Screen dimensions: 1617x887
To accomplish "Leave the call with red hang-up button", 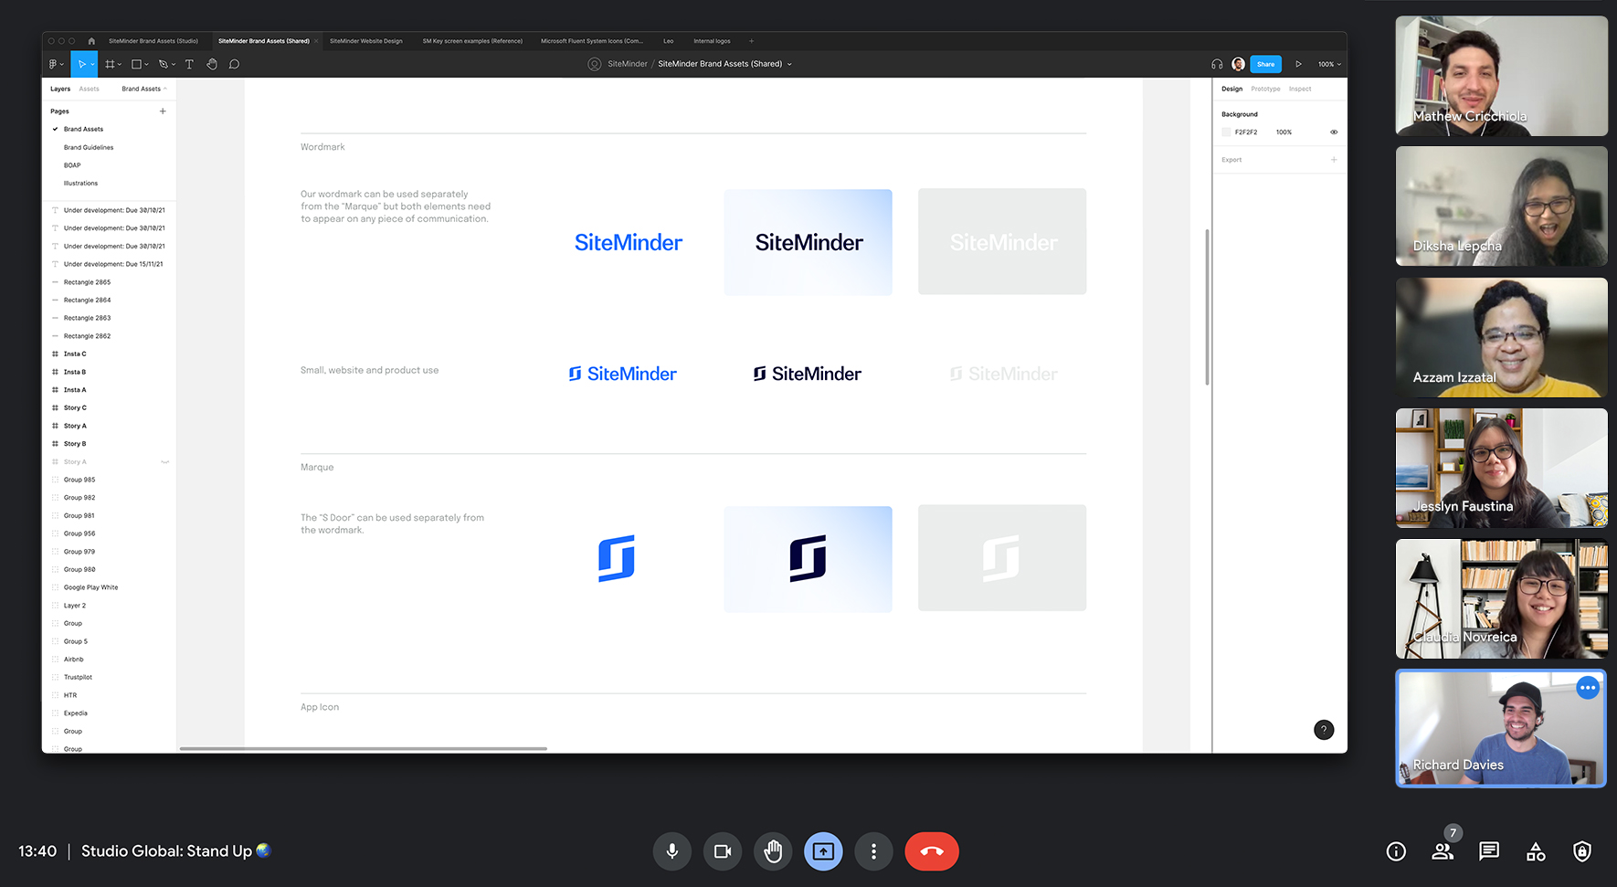I will tap(932, 851).
